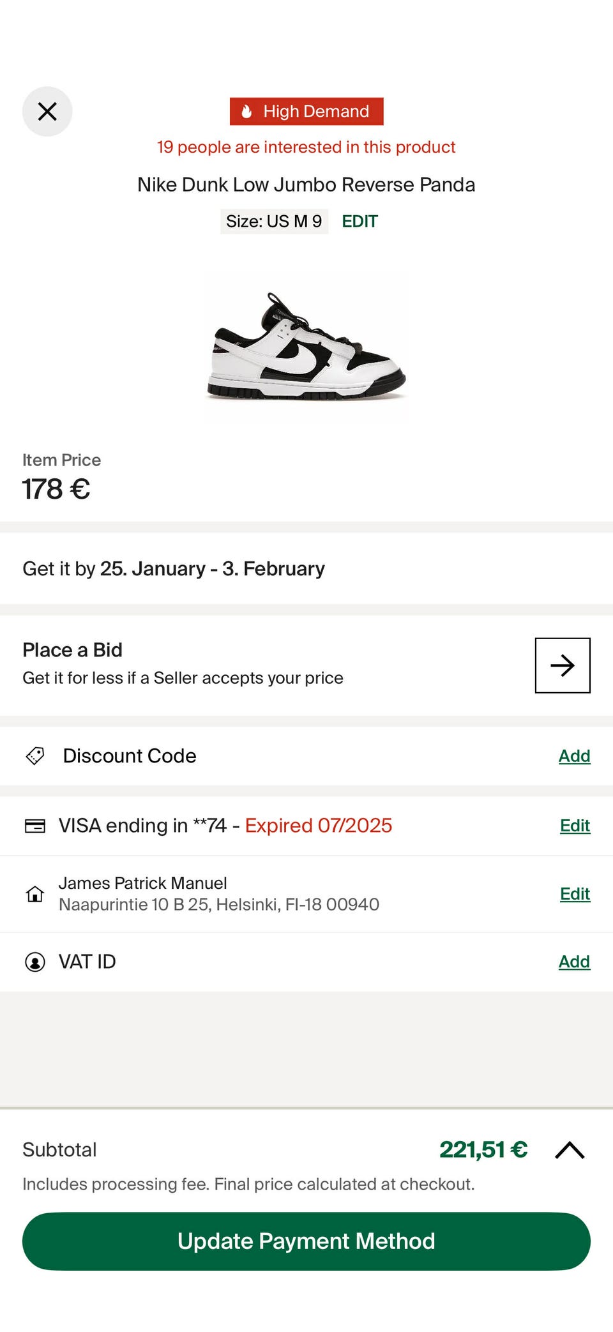Tap the EDIT size link
Viewport: 613px width, 1332px height.
[x=359, y=222]
